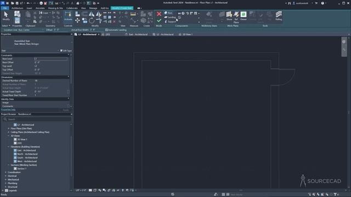Open the Railing tool in the ribbon
Screen dimensions: 351x197
click(x=279, y=16)
